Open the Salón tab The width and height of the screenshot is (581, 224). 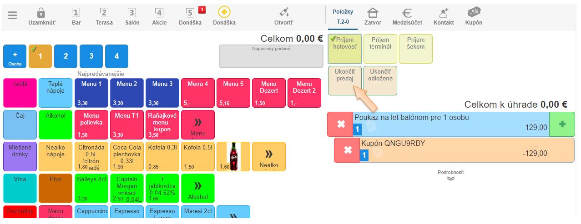coord(132,16)
